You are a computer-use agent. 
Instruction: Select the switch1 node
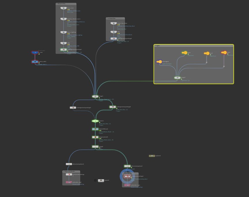click(95, 121)
